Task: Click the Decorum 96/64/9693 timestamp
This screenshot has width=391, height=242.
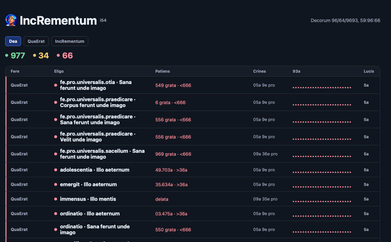Action: click(346, 20)
